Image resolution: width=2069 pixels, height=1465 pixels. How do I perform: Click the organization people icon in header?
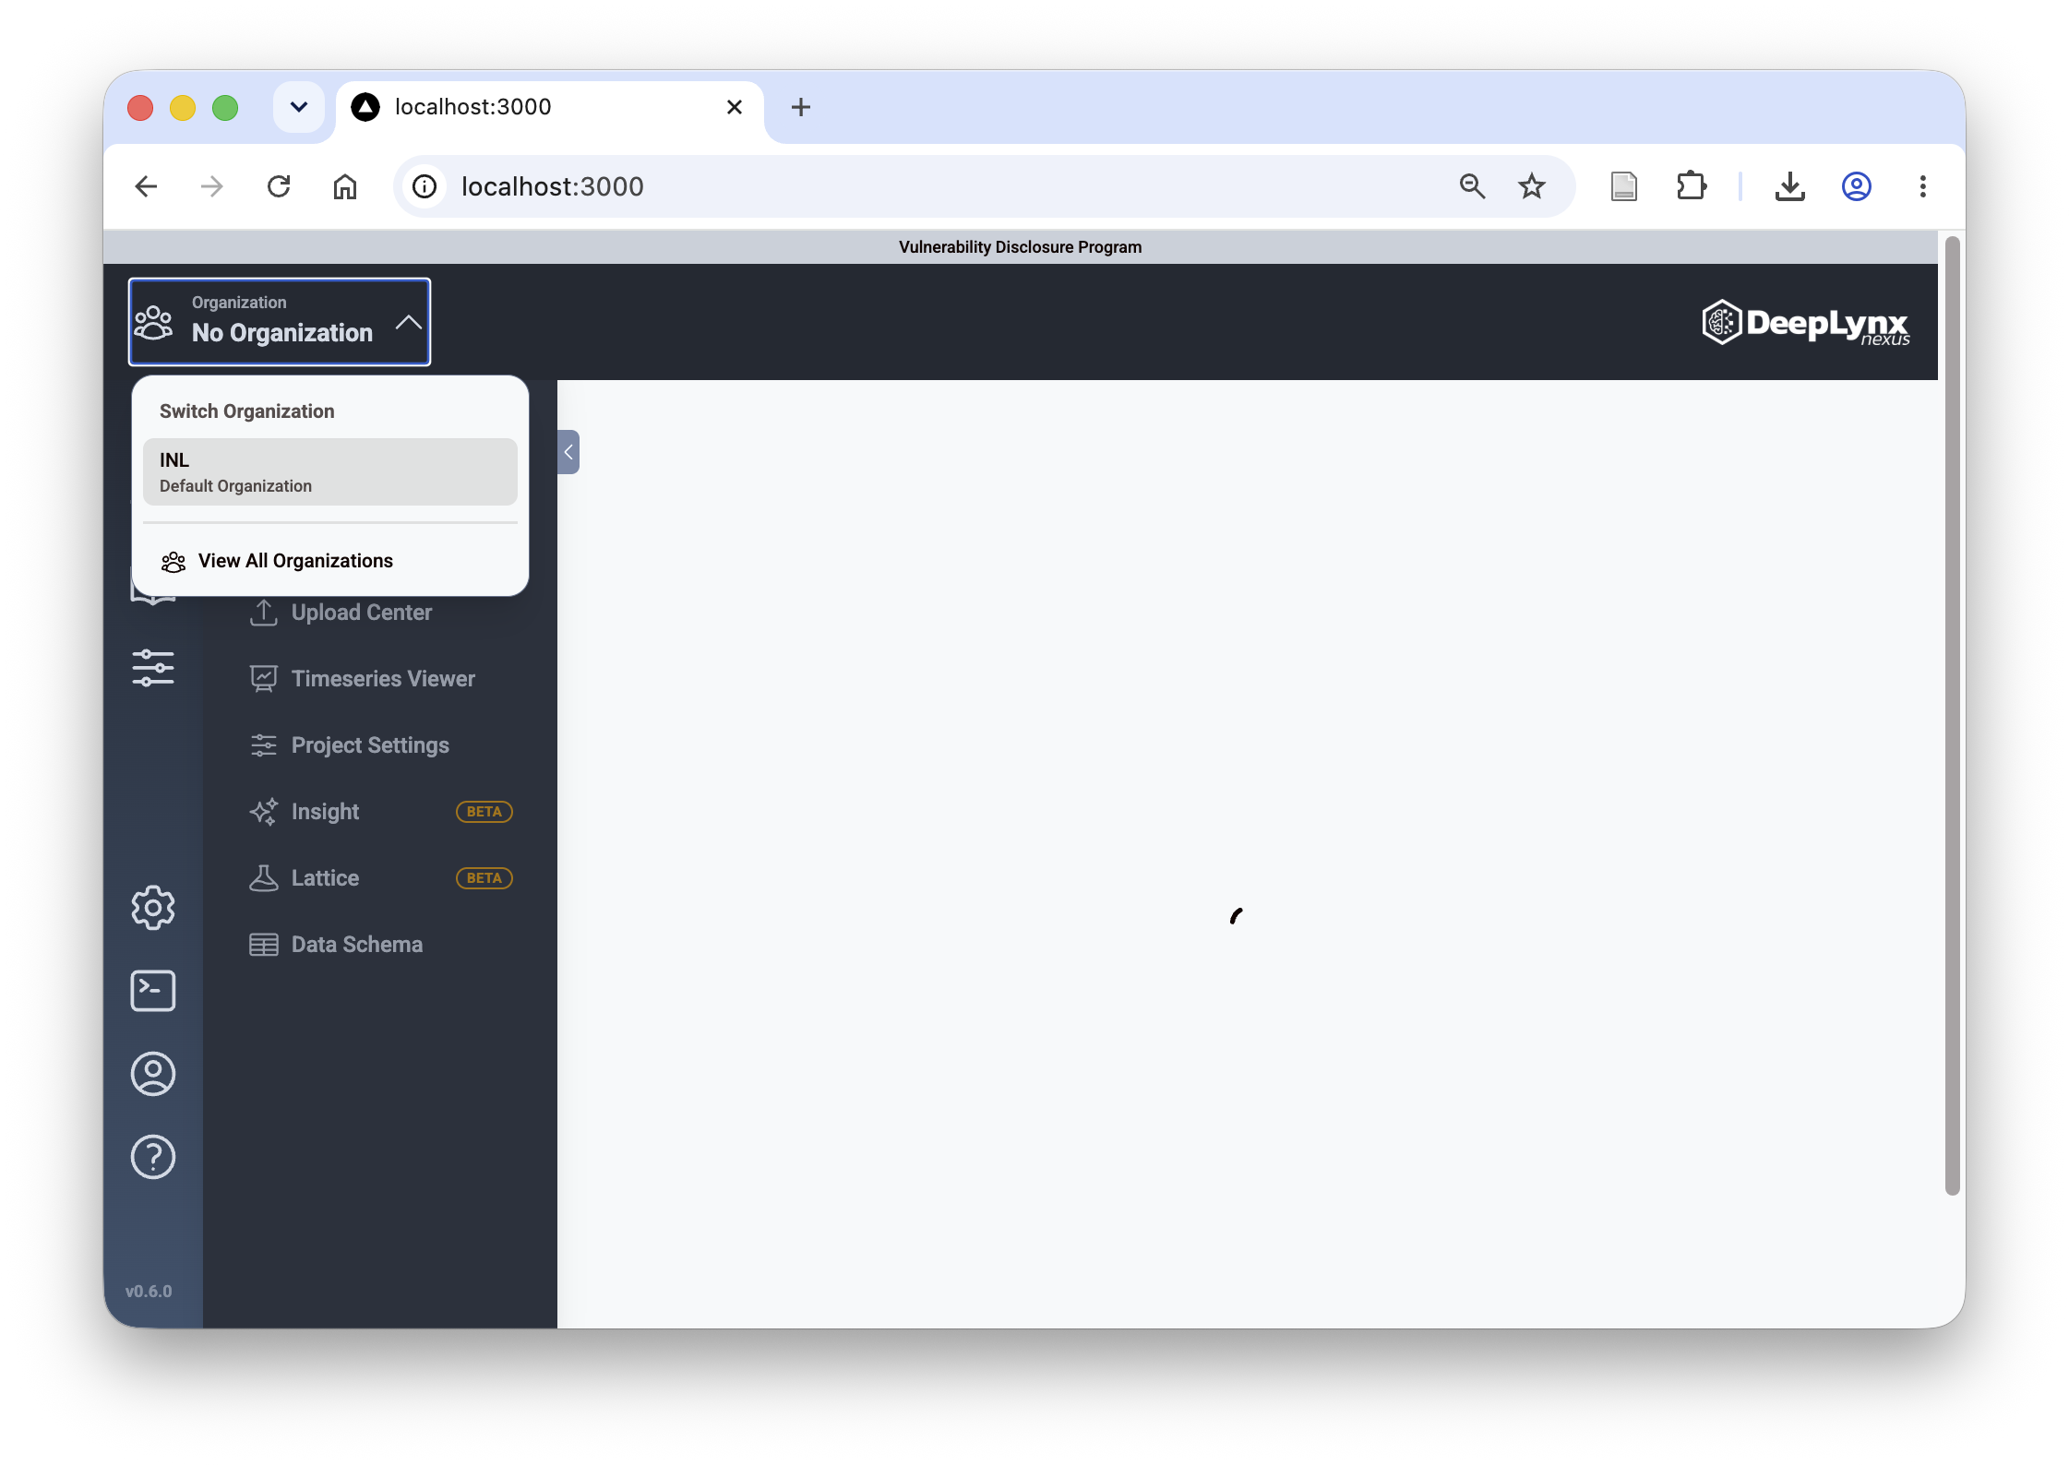[x=154, y=323]
